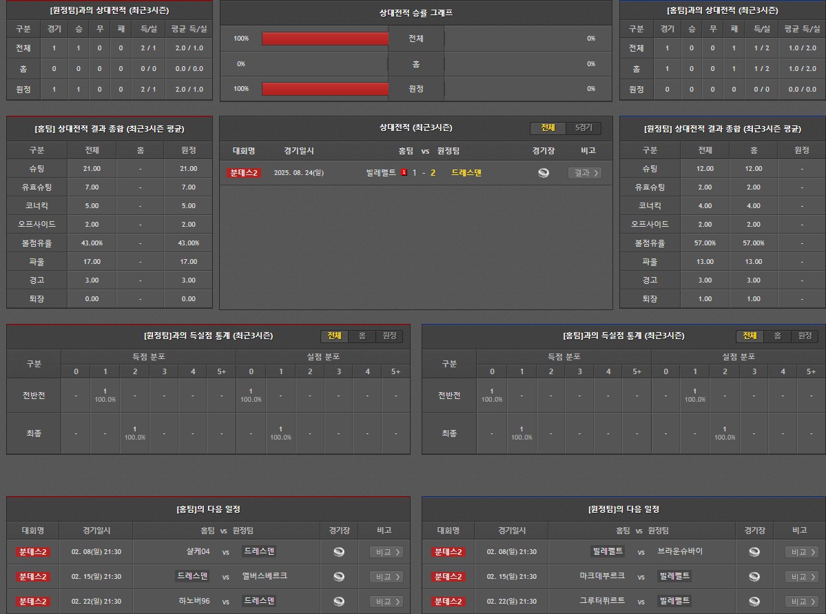
Task: Click 분데스2 league badge in head-to-head row
Action: pos(243,173)
